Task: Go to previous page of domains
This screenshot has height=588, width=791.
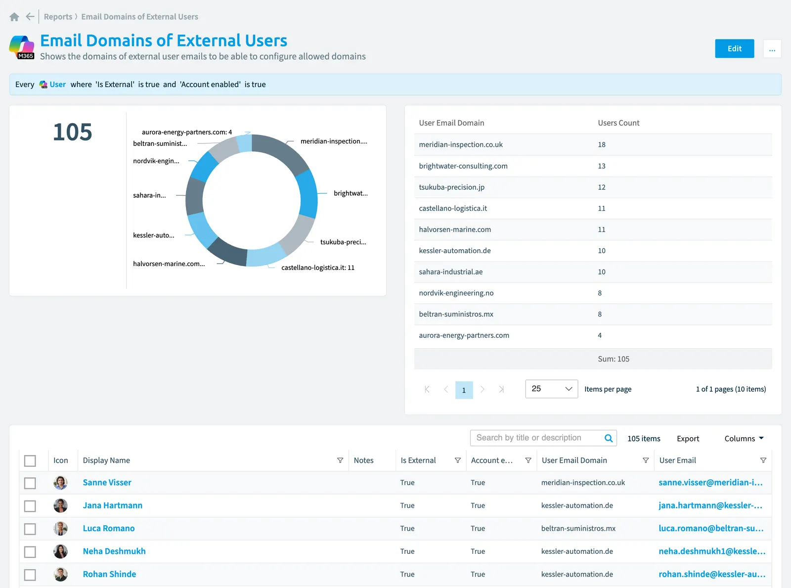Action: click(446, 389)
